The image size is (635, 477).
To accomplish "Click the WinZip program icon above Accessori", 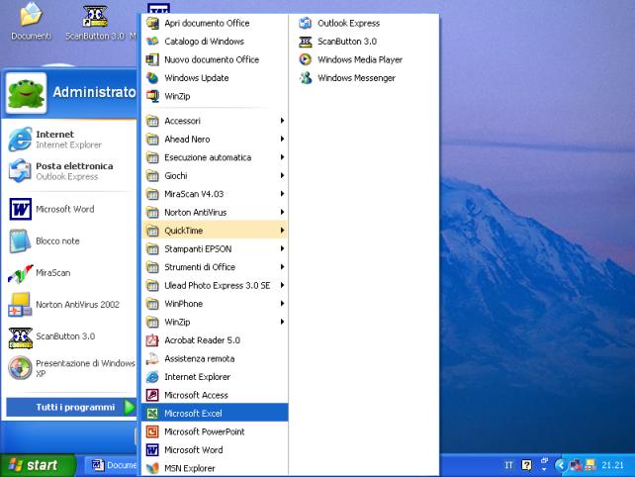I will (152, 96).
